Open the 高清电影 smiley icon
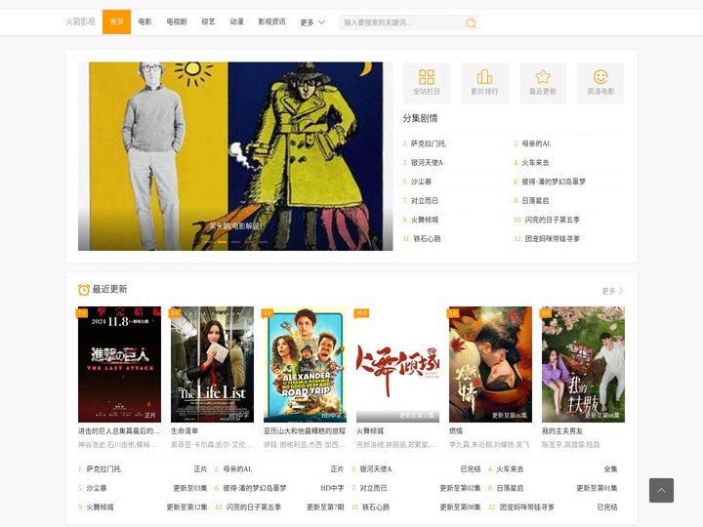Image resolution: width=703 pixels, height=527 pixels. point(600,83)
